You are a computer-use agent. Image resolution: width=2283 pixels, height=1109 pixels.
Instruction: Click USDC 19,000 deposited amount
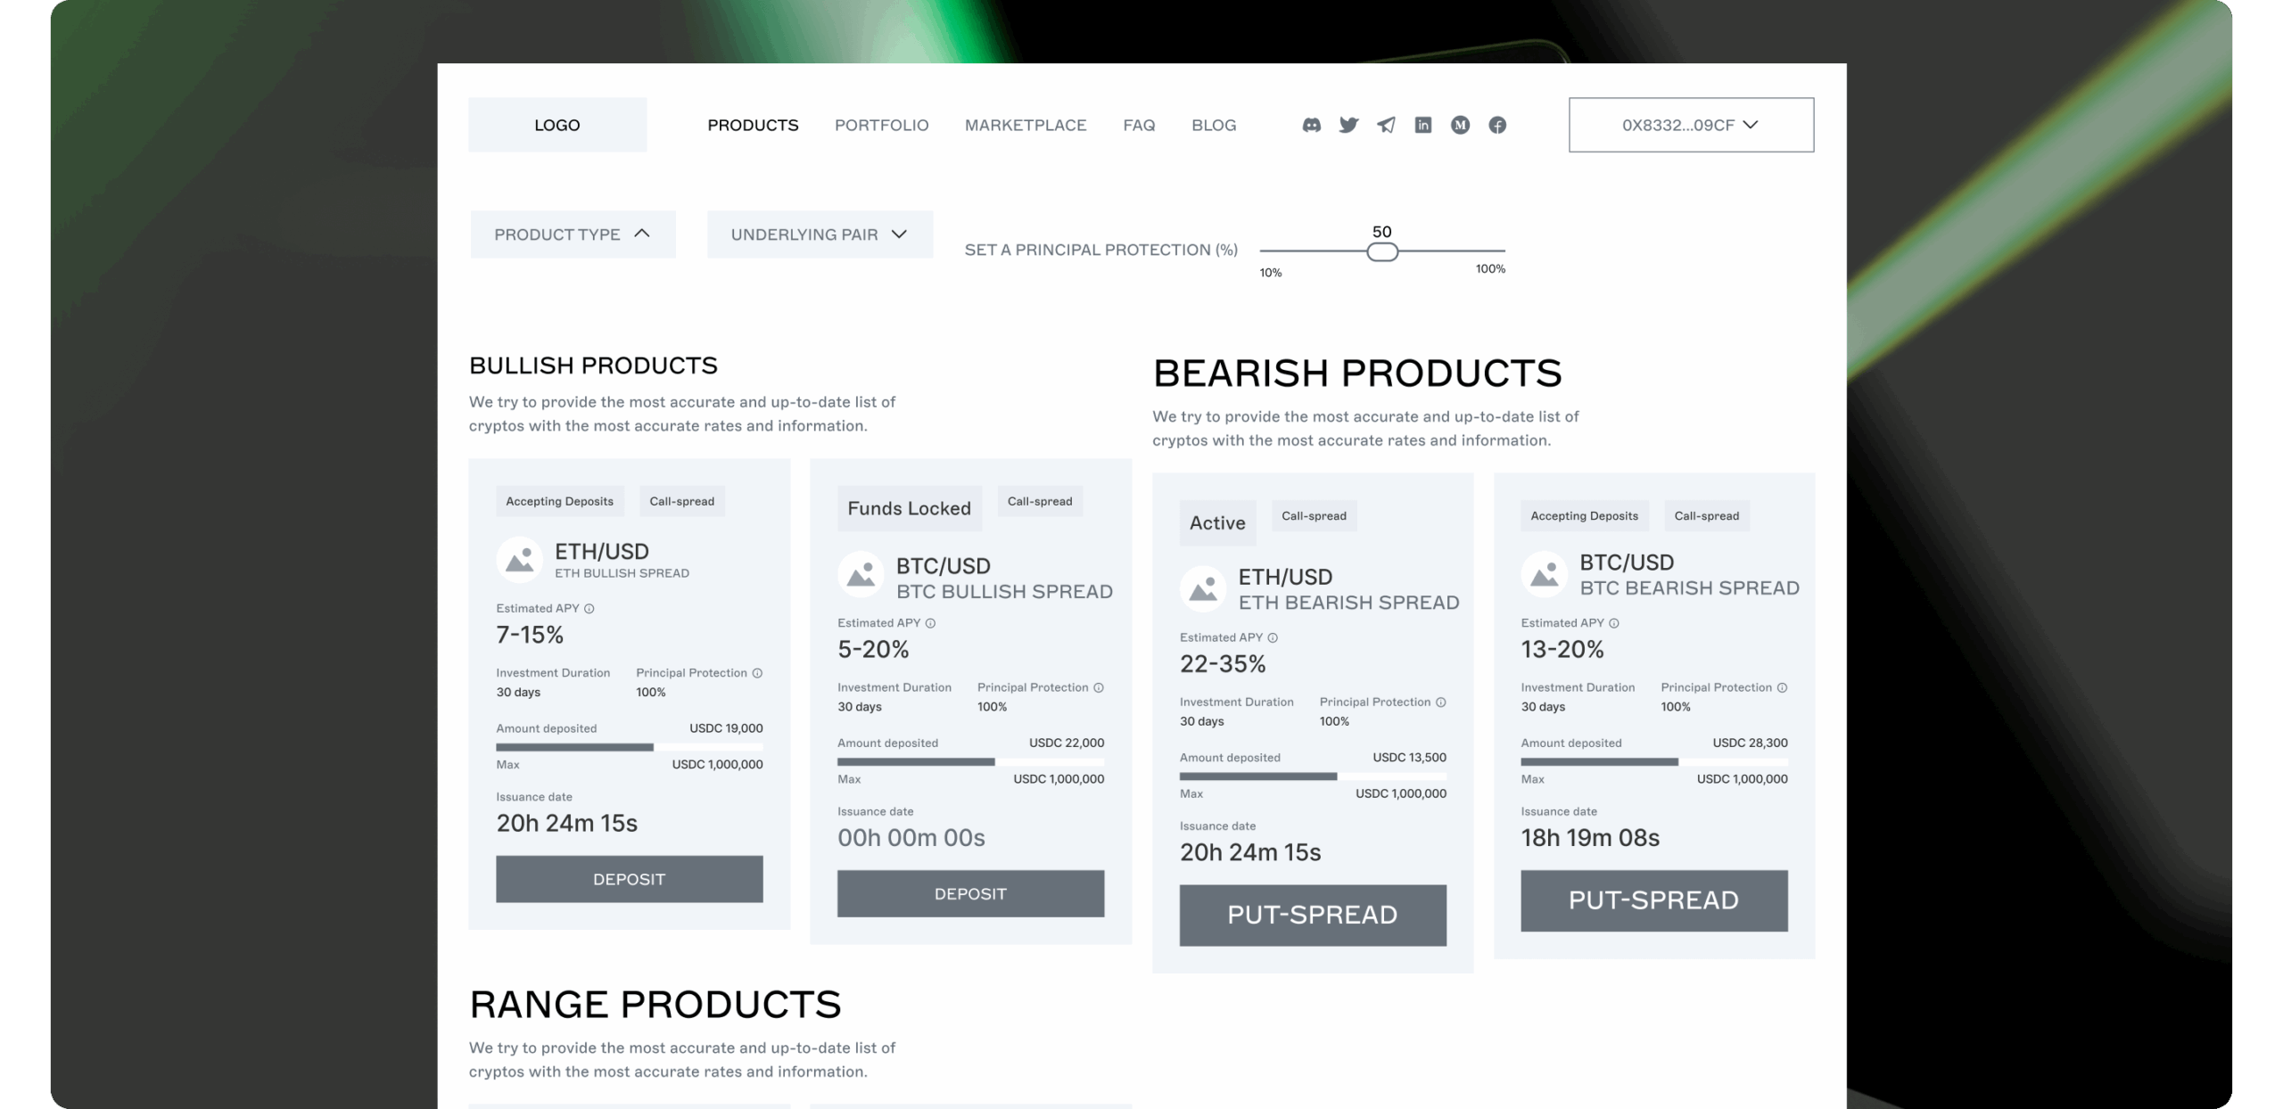pyautogui.click(x=726, y=728)
